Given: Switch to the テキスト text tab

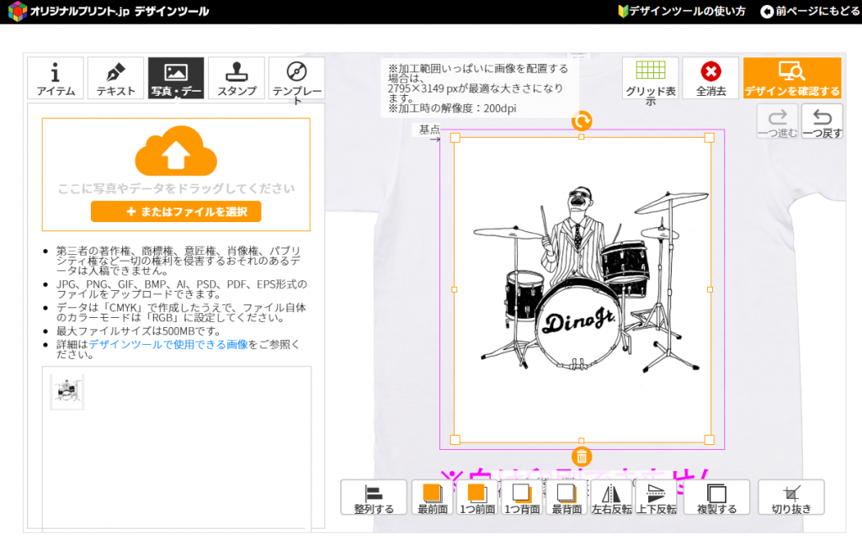Looking at the screenshot, I should tap(115, 78).
